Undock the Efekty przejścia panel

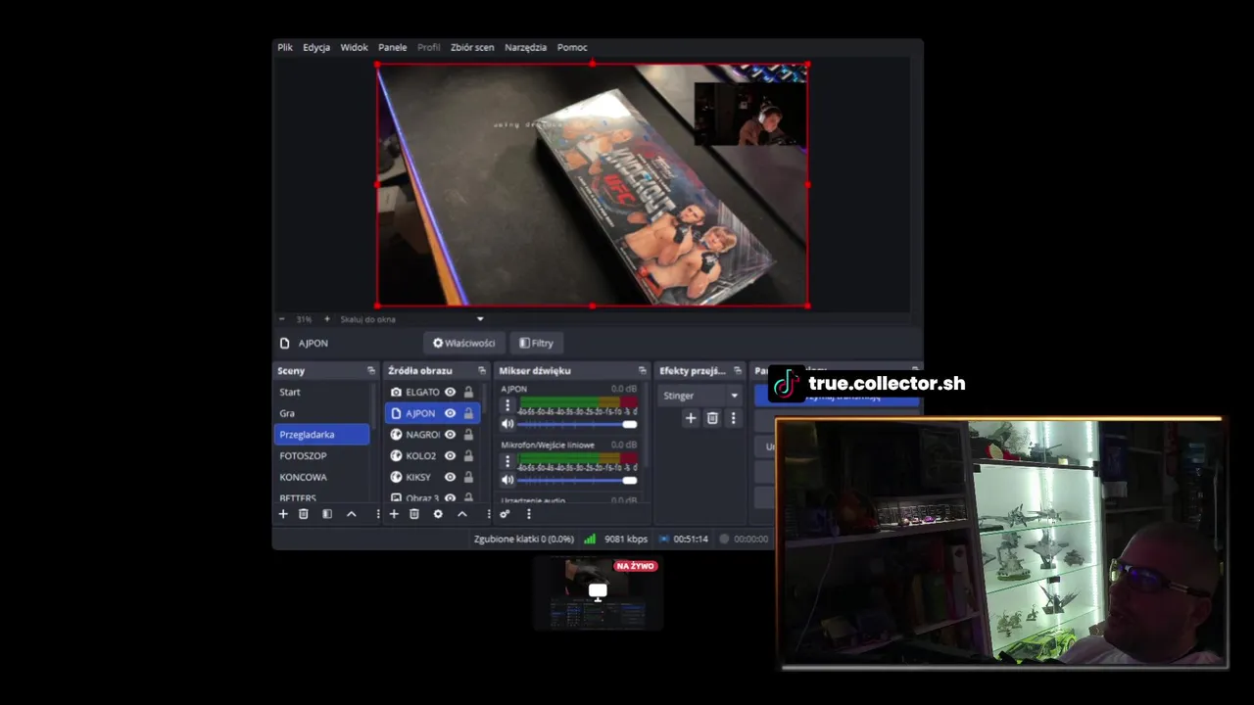pos(738,371)
